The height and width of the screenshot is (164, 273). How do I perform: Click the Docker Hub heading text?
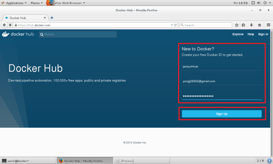[x=35, y=68]
